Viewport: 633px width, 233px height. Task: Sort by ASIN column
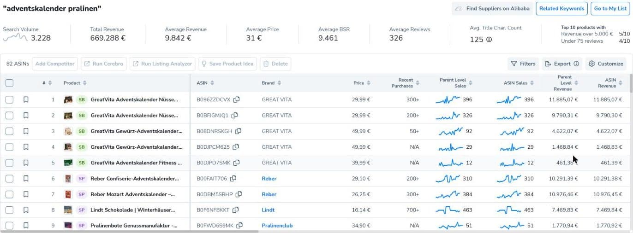pos(212,83)
